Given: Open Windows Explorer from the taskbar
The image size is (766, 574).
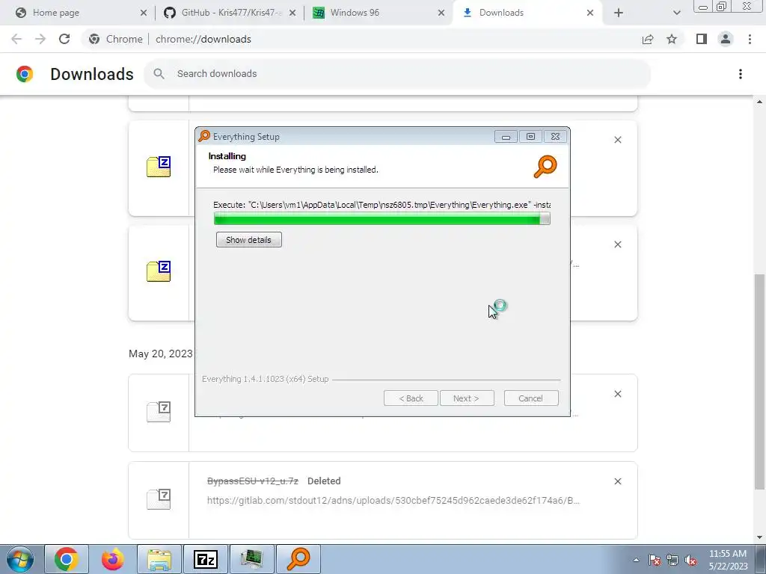Looking at the screenshot, I should [159, 559].
